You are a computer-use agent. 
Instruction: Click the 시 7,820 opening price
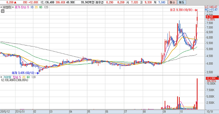tap(132, 2)
